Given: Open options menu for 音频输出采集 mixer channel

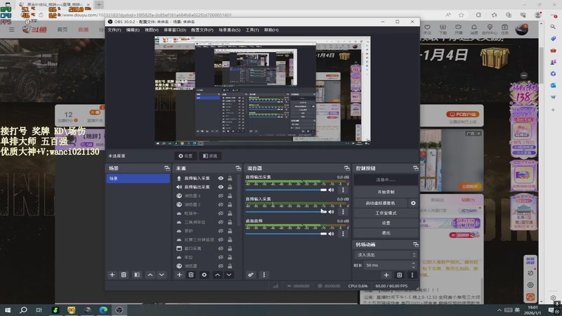Looking at the screenshot, I should click(343, 190).
